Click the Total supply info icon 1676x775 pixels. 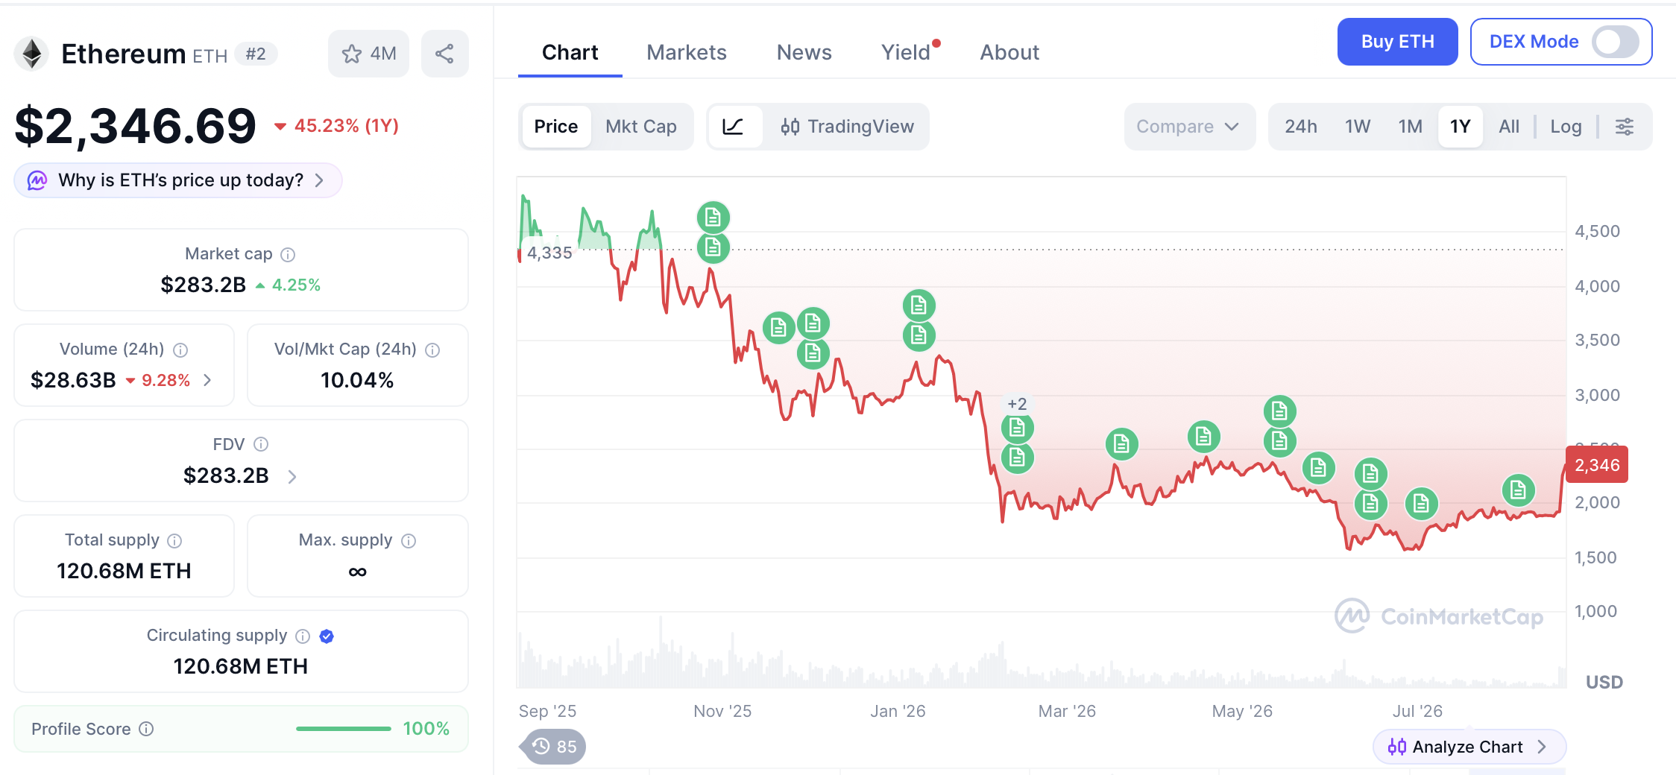pyautogui.click(x=174, y=541)
